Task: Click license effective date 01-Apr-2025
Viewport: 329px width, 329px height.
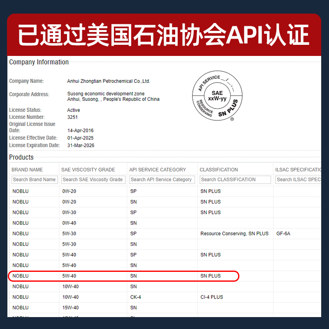Action: pyautogui.click(x=80, y=138)
